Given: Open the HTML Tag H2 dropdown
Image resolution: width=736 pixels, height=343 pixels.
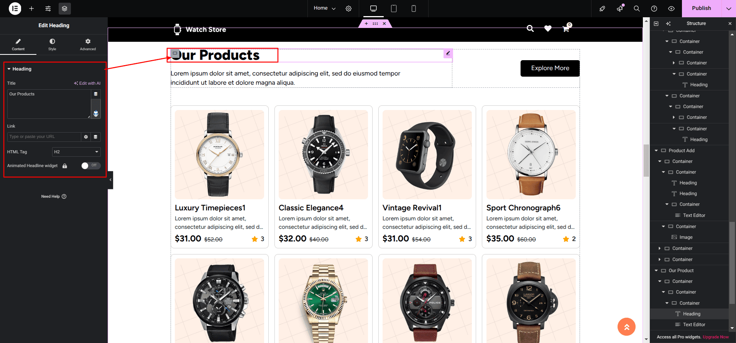Looking at the screenshot, I should coord(76,152).
